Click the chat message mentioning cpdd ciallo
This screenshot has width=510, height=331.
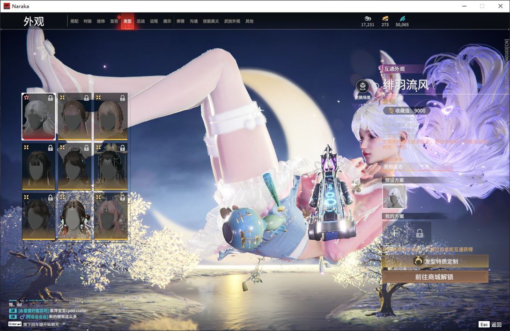click(47, 311)
